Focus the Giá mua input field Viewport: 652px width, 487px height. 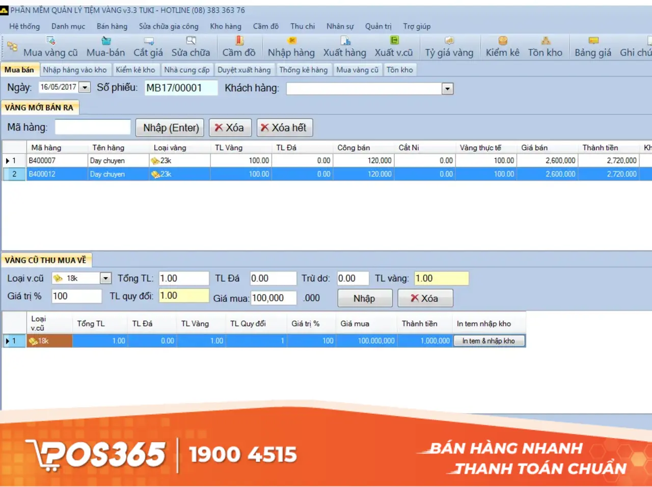(x=274, y=298)
